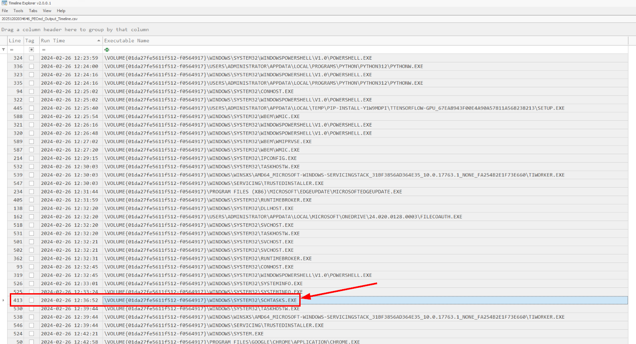
Task: Open the Tools menu
Action: (x=18, y=11)
